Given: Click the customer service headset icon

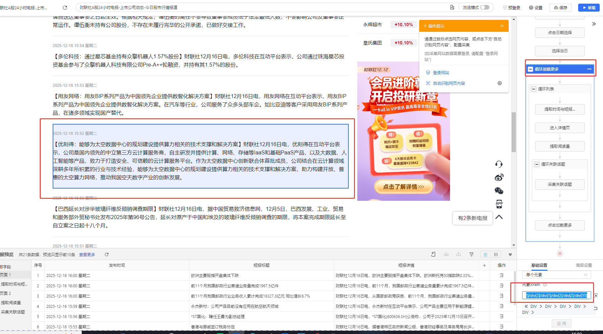Looking at the screenshot, I should (x=499, y=164).
